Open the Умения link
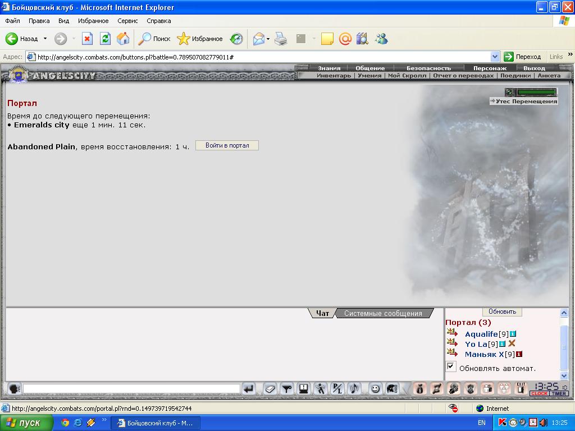Image resolution: width=575 pixels, height=431 pixels. pyautogui.click(x=369, y=76)
